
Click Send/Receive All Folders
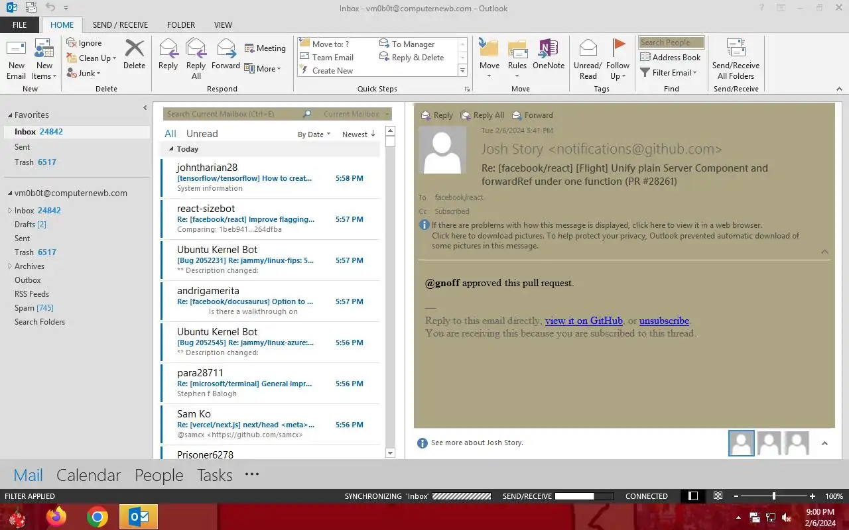[736, 60]
